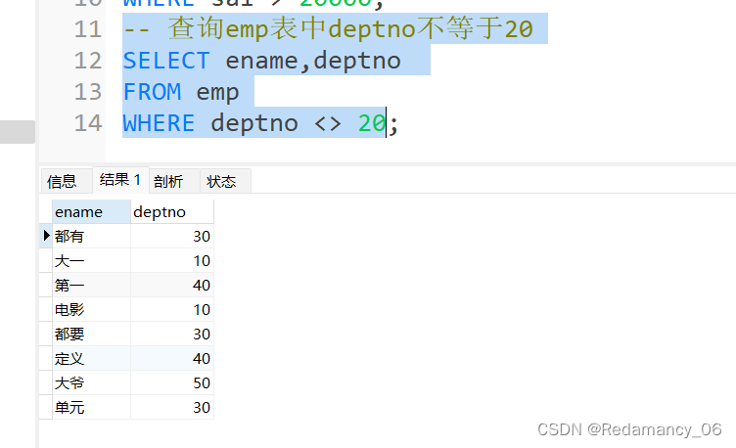Place cursor on WHERE keyword of line 14
The width and height of the screenshot is (736, 448).
pos(159,123)
